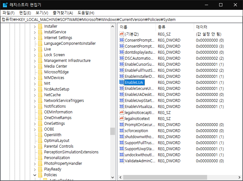The image size is (243, 181).
Task: Click the EnableUwpStart... value icon
Action: coord(121,101)
